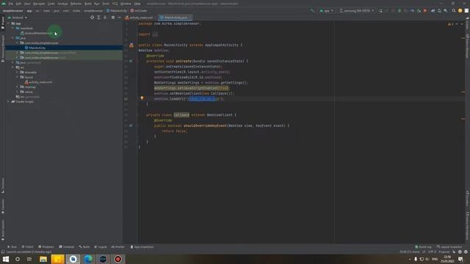Expand the mipmap folder
The image size is (470, 264).
click(17, 87)
